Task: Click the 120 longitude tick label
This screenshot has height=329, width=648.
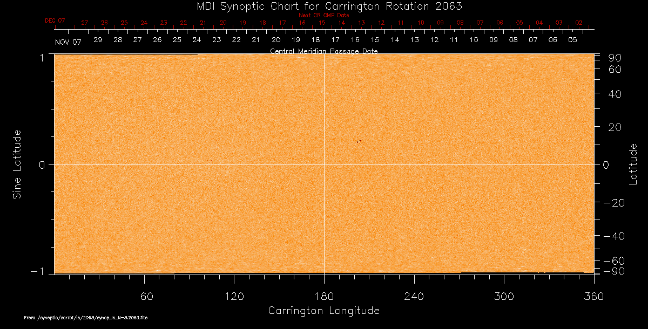Action: point(234,297)
